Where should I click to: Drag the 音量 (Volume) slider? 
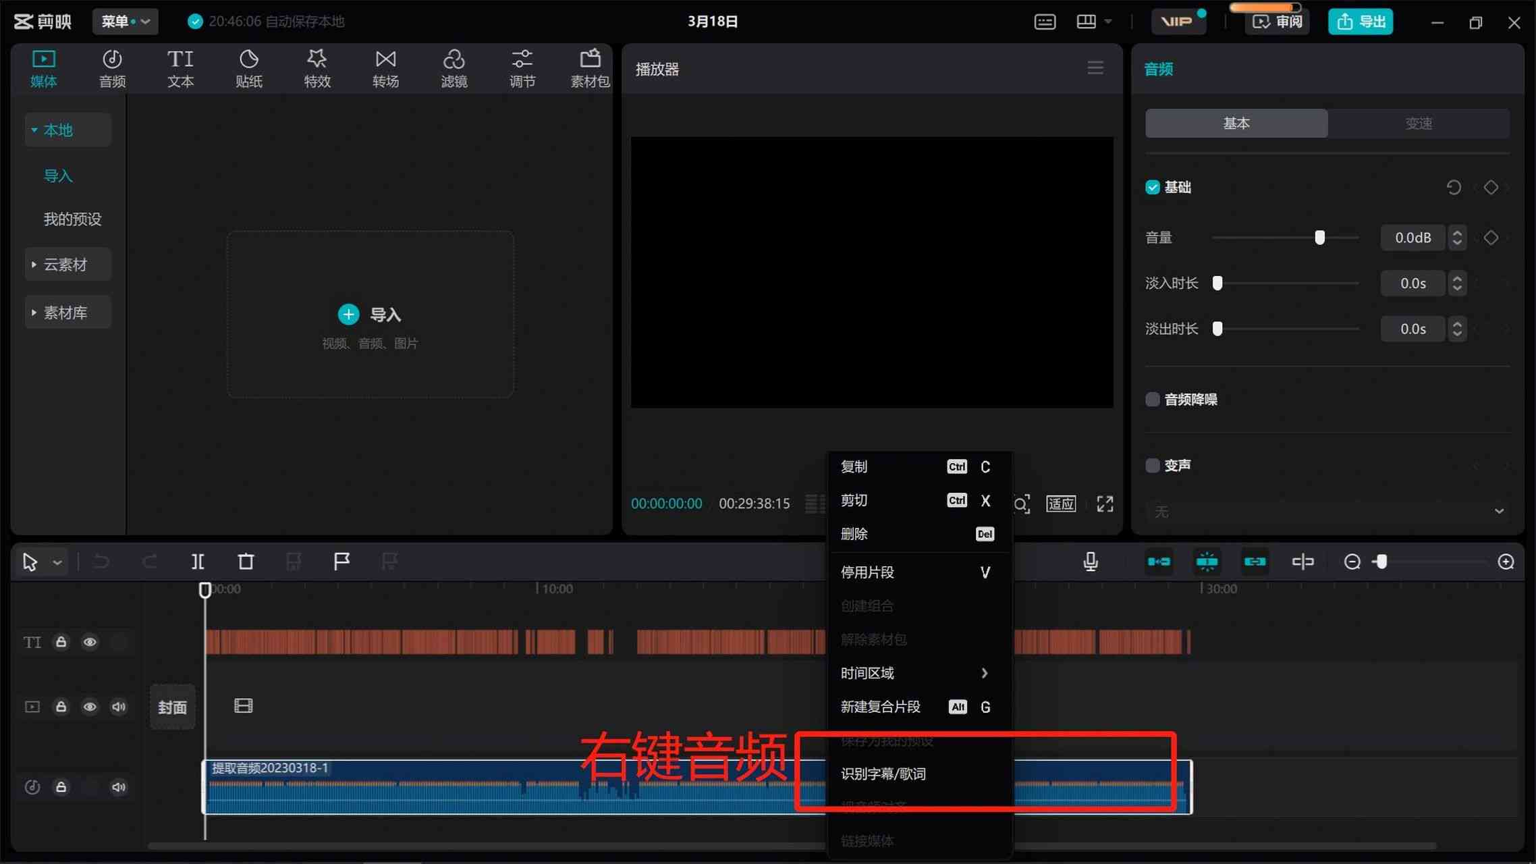1320,238
